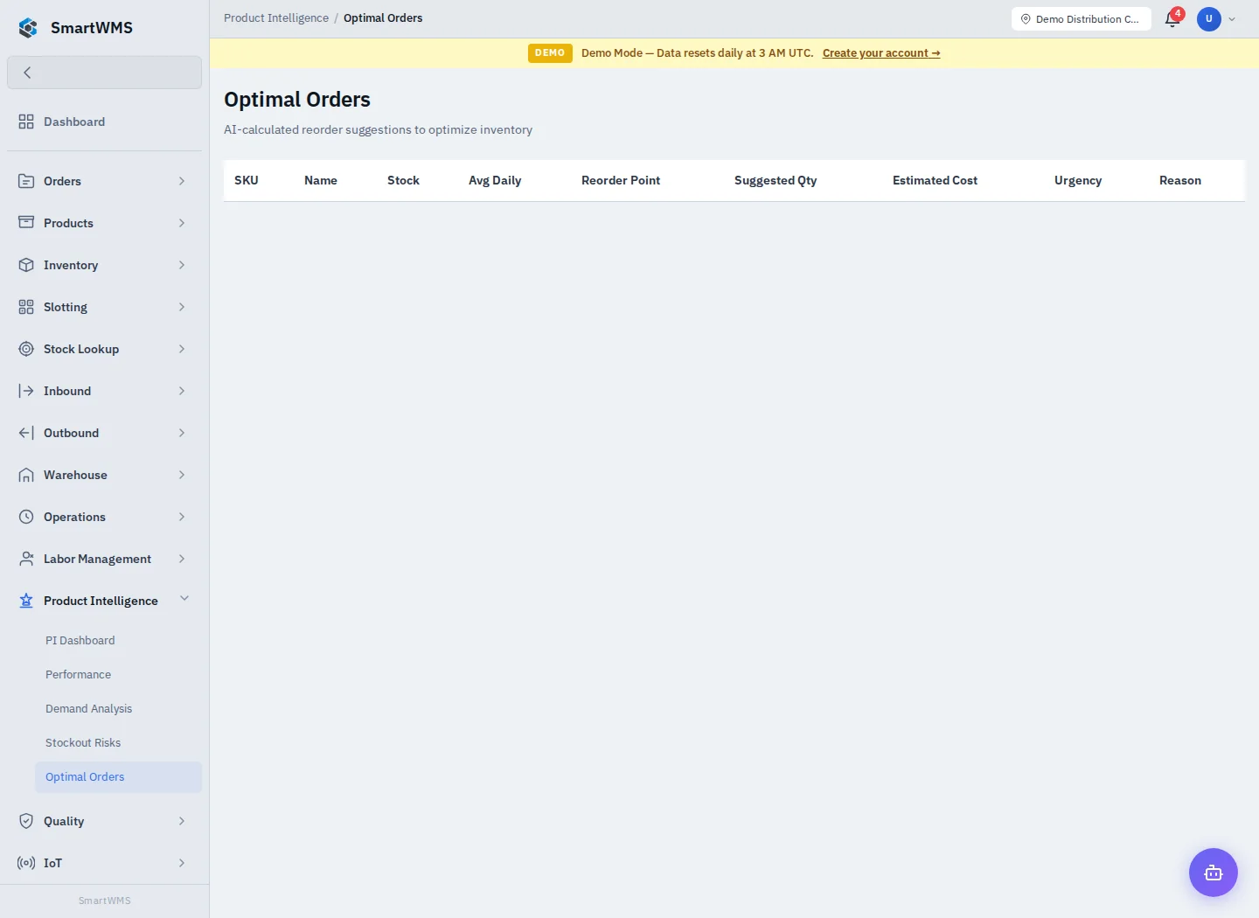Click the Product Intelligence breadcrumb
This screenshot has height=918, width=1259.
click(x=276, y=18)
